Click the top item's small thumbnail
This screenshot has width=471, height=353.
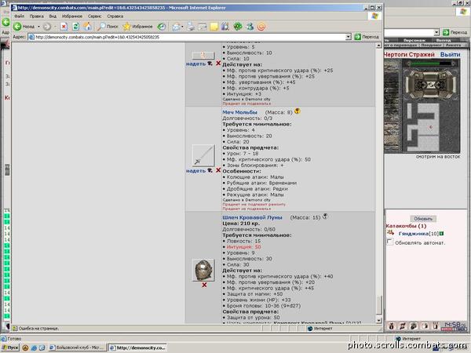coord(203,55)
